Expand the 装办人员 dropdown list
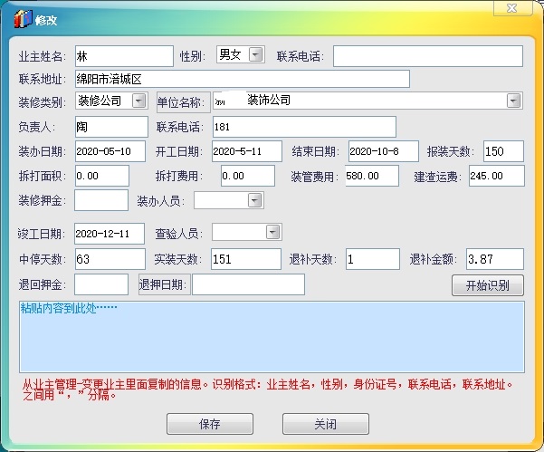This screenshot has width=544, height=452. point(255,200)
